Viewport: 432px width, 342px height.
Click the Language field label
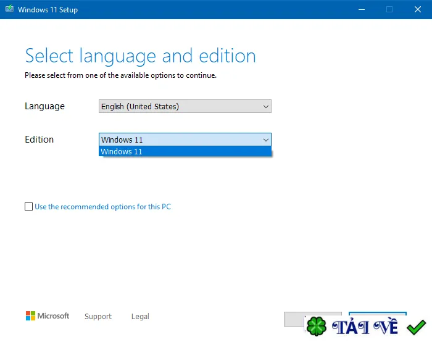[44, 106]
